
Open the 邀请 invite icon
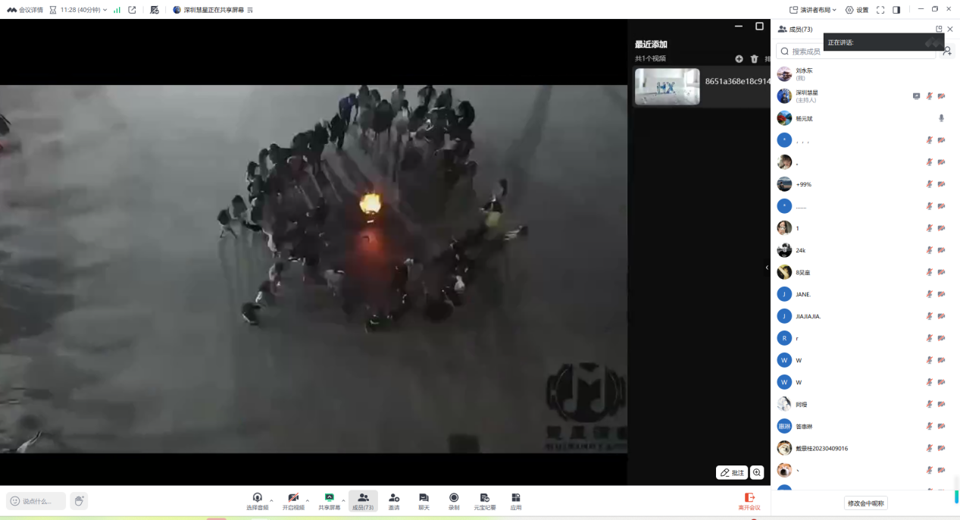click(x=394, y=500)
